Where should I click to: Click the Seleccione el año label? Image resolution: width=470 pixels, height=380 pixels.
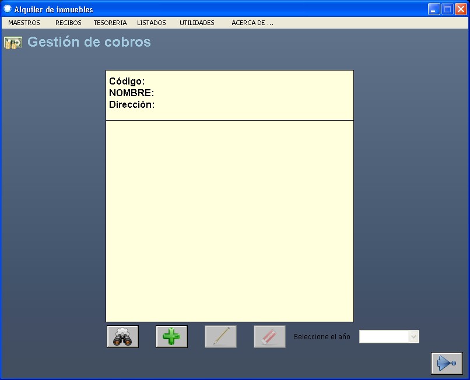322,337
